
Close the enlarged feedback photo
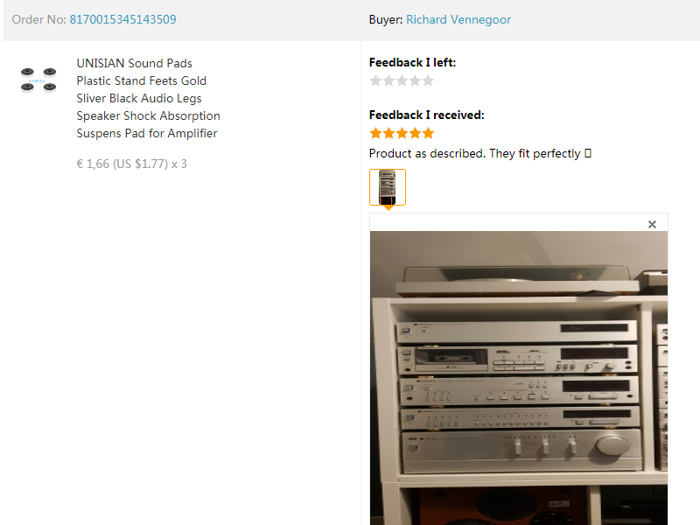tap(652, 224)
